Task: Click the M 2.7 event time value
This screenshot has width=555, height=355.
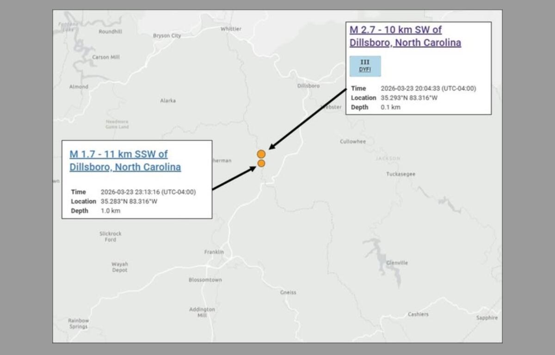Action: point(428,88)
